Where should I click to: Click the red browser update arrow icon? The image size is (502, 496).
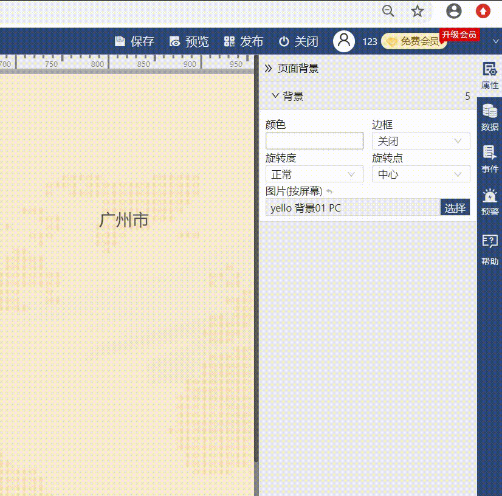[x=483, y=11]
